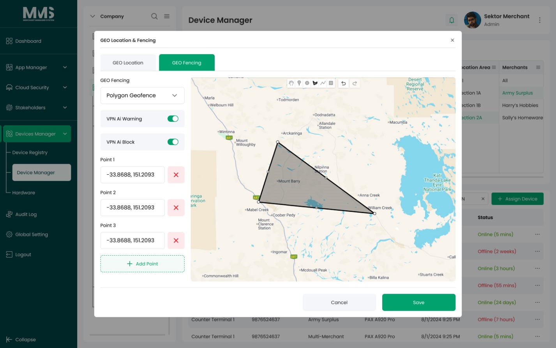Switch to the GEO Location tab
The width and height of the screenshot is (556, 348).
tap(128, 63)
